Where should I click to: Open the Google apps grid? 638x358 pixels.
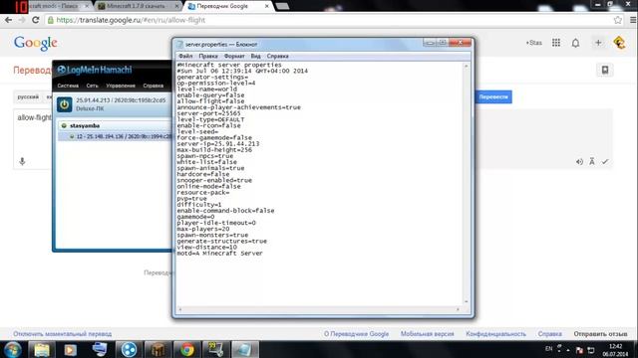coord(556,43)
